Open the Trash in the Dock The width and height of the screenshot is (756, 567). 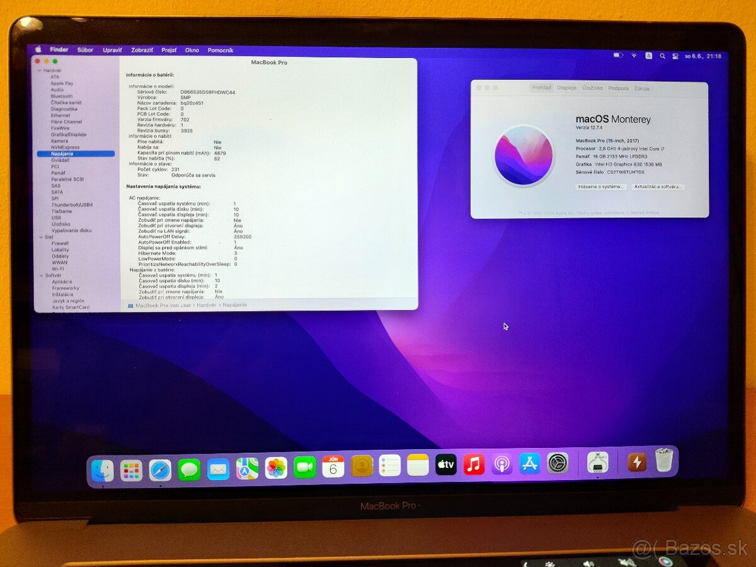point(664,461)
